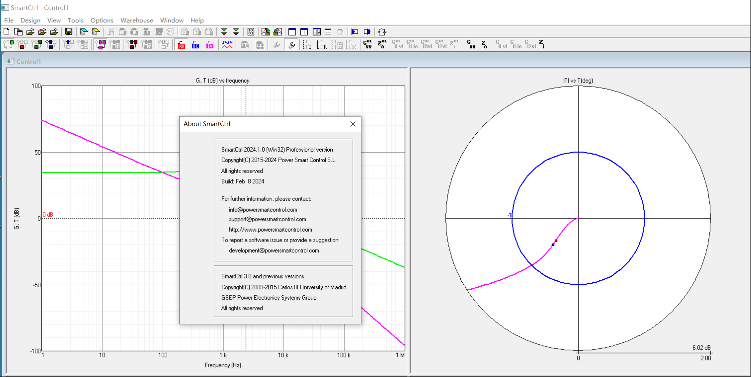Click the development@powersmartcontrol.com email text
Screen dimensions: 751x377
(x=274, y=251)
